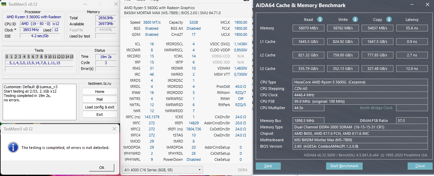The width and height of the screenshot is (434, 176).
Task: Click the SSE value 4.2 sec/Gb
Action: (x=40, y=36)
